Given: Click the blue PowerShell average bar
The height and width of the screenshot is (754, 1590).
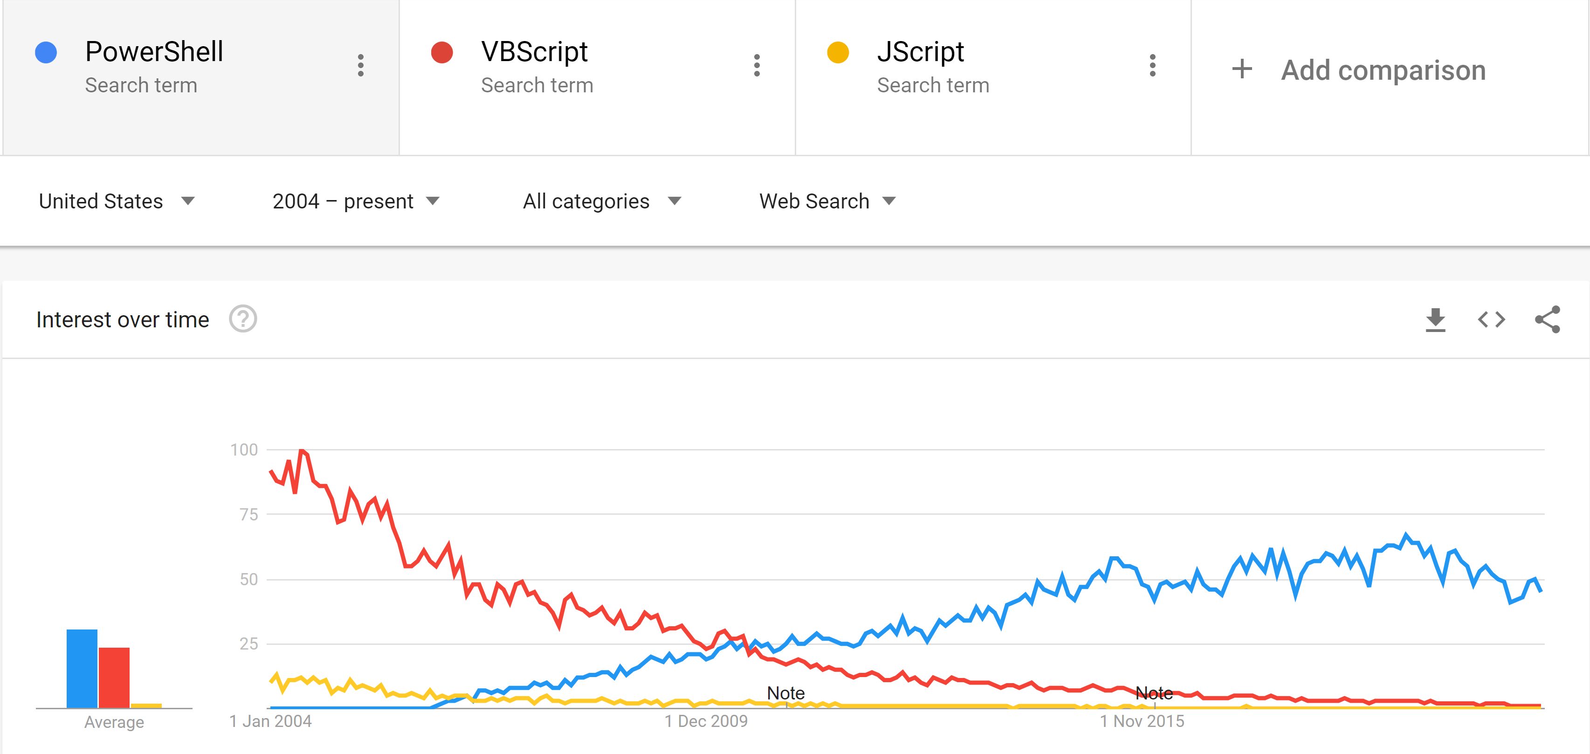Looking at the screenshot, I should pos(82,668).
